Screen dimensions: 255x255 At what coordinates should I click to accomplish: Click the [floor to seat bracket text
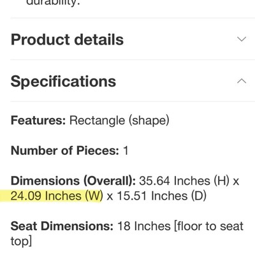pos(208,226)
